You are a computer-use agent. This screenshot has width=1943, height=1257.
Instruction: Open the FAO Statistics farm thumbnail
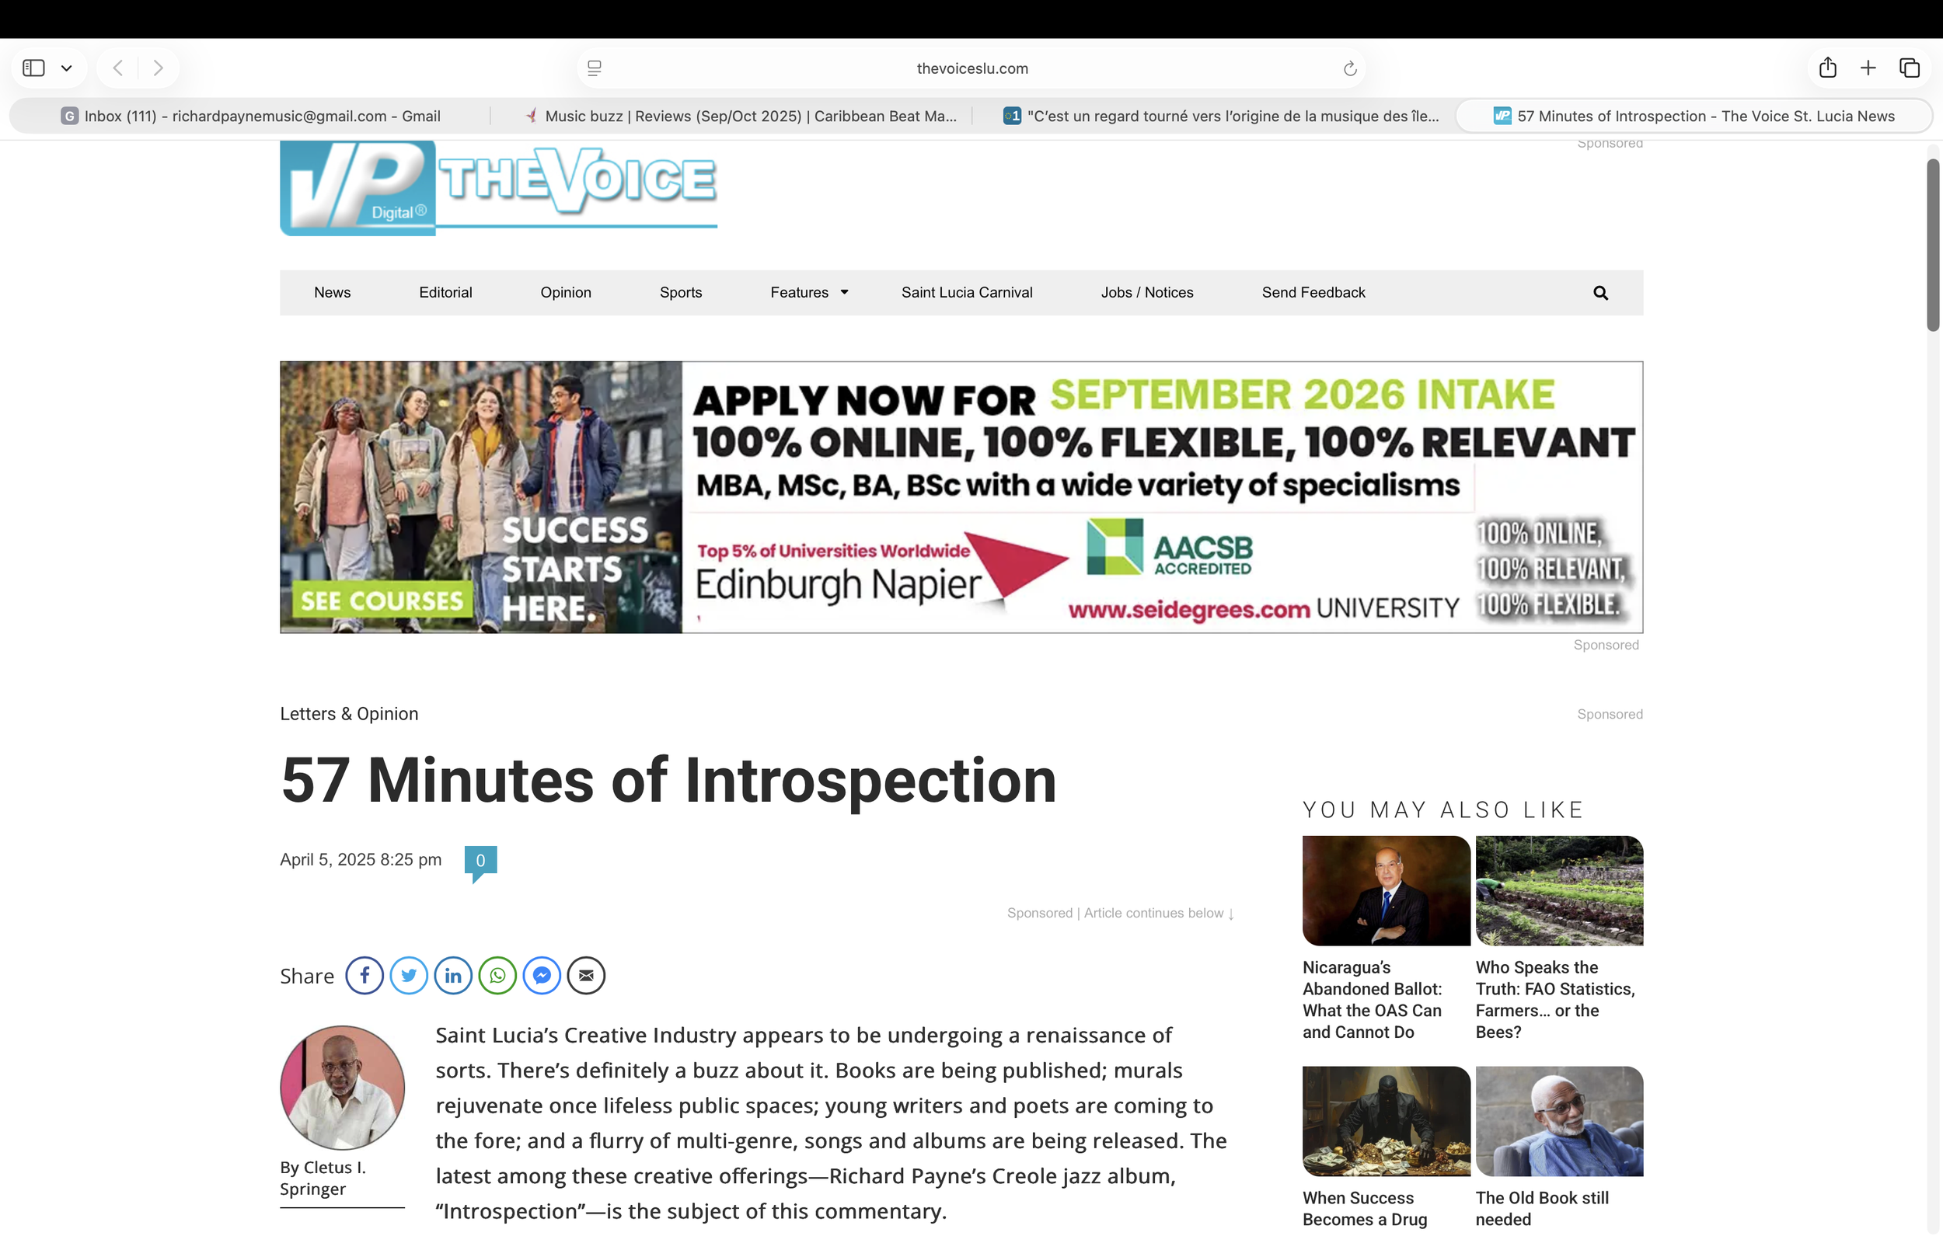click(1559, 890)
